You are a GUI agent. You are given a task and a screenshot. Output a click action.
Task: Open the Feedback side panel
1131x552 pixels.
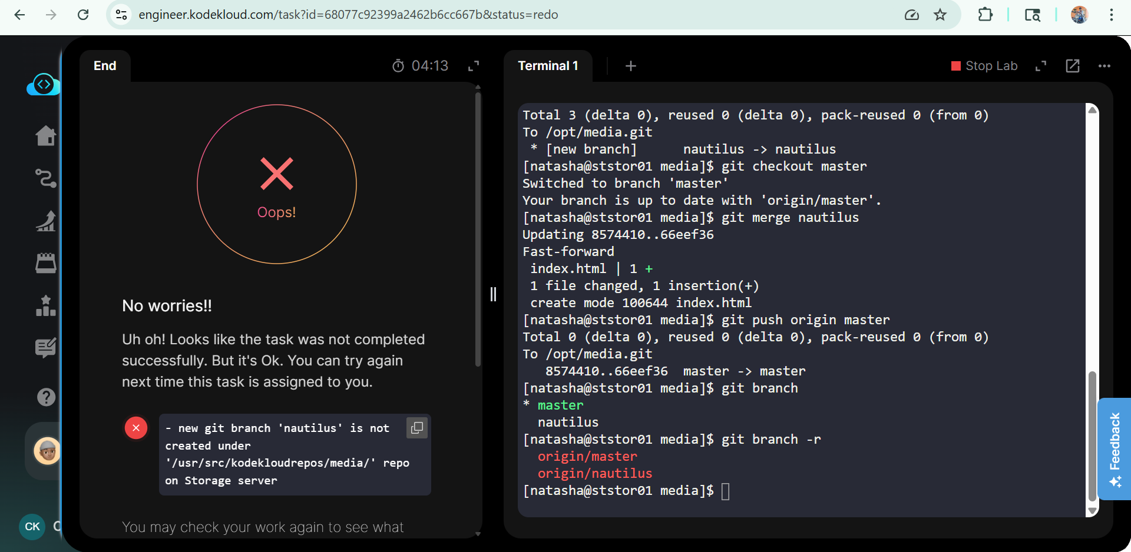coord(1114,448)
